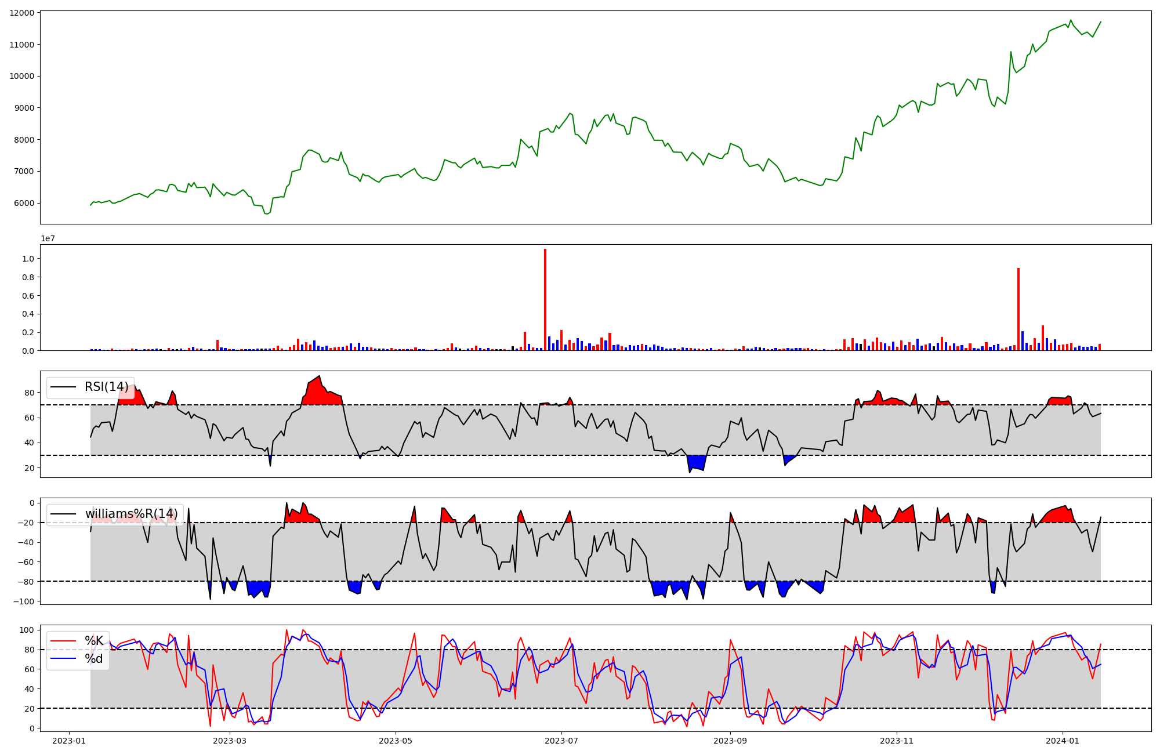Click the 100 tick on stochastic axis

(x=28, y=630)
